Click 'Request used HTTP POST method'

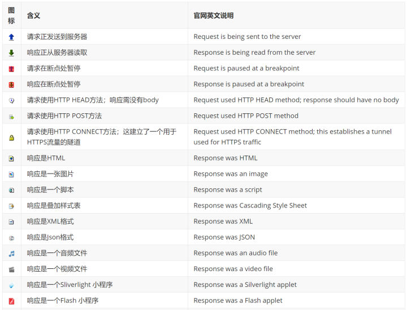point(246,116)
